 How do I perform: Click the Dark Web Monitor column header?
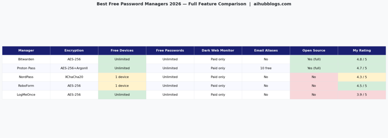(x=218, y=51)
